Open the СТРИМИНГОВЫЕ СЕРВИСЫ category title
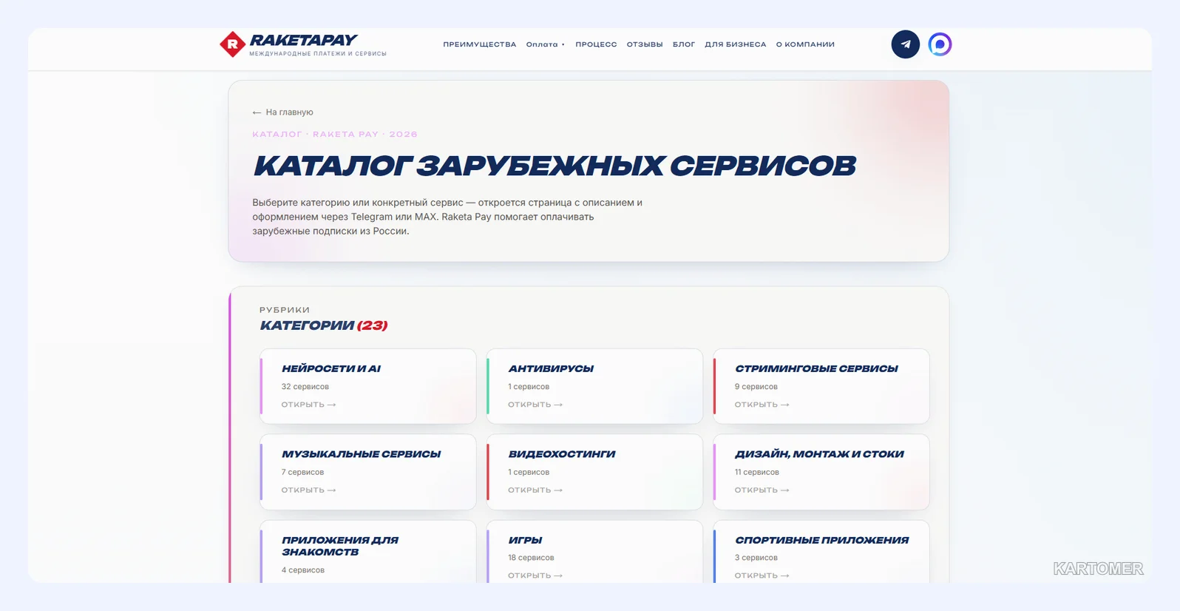1180x611 pixels. click(816, 368)
